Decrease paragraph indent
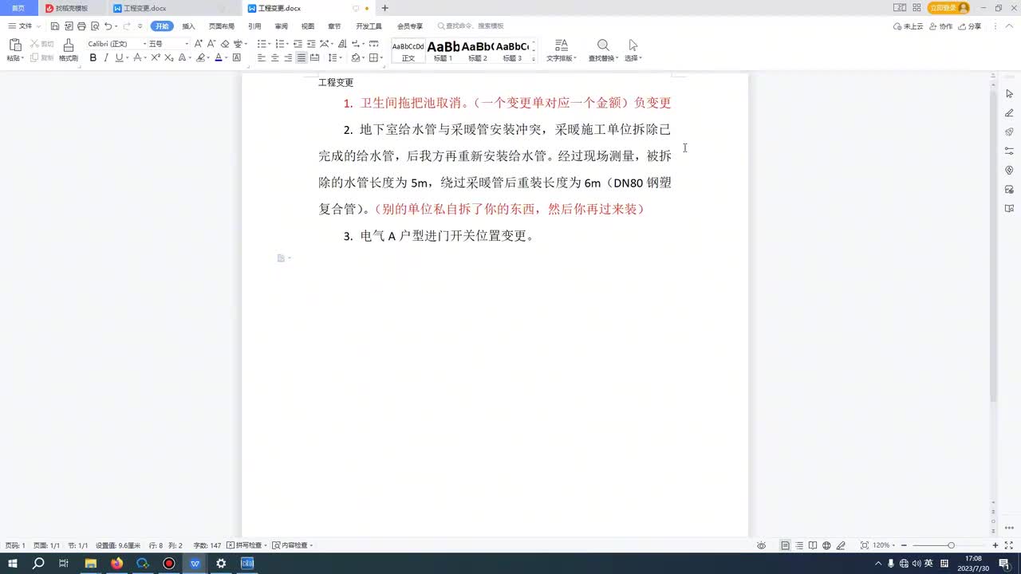1021x574 pixels. point(298,44)
